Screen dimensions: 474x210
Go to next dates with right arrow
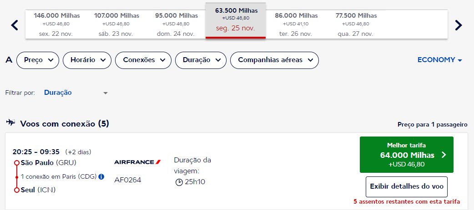coord(459,25)
